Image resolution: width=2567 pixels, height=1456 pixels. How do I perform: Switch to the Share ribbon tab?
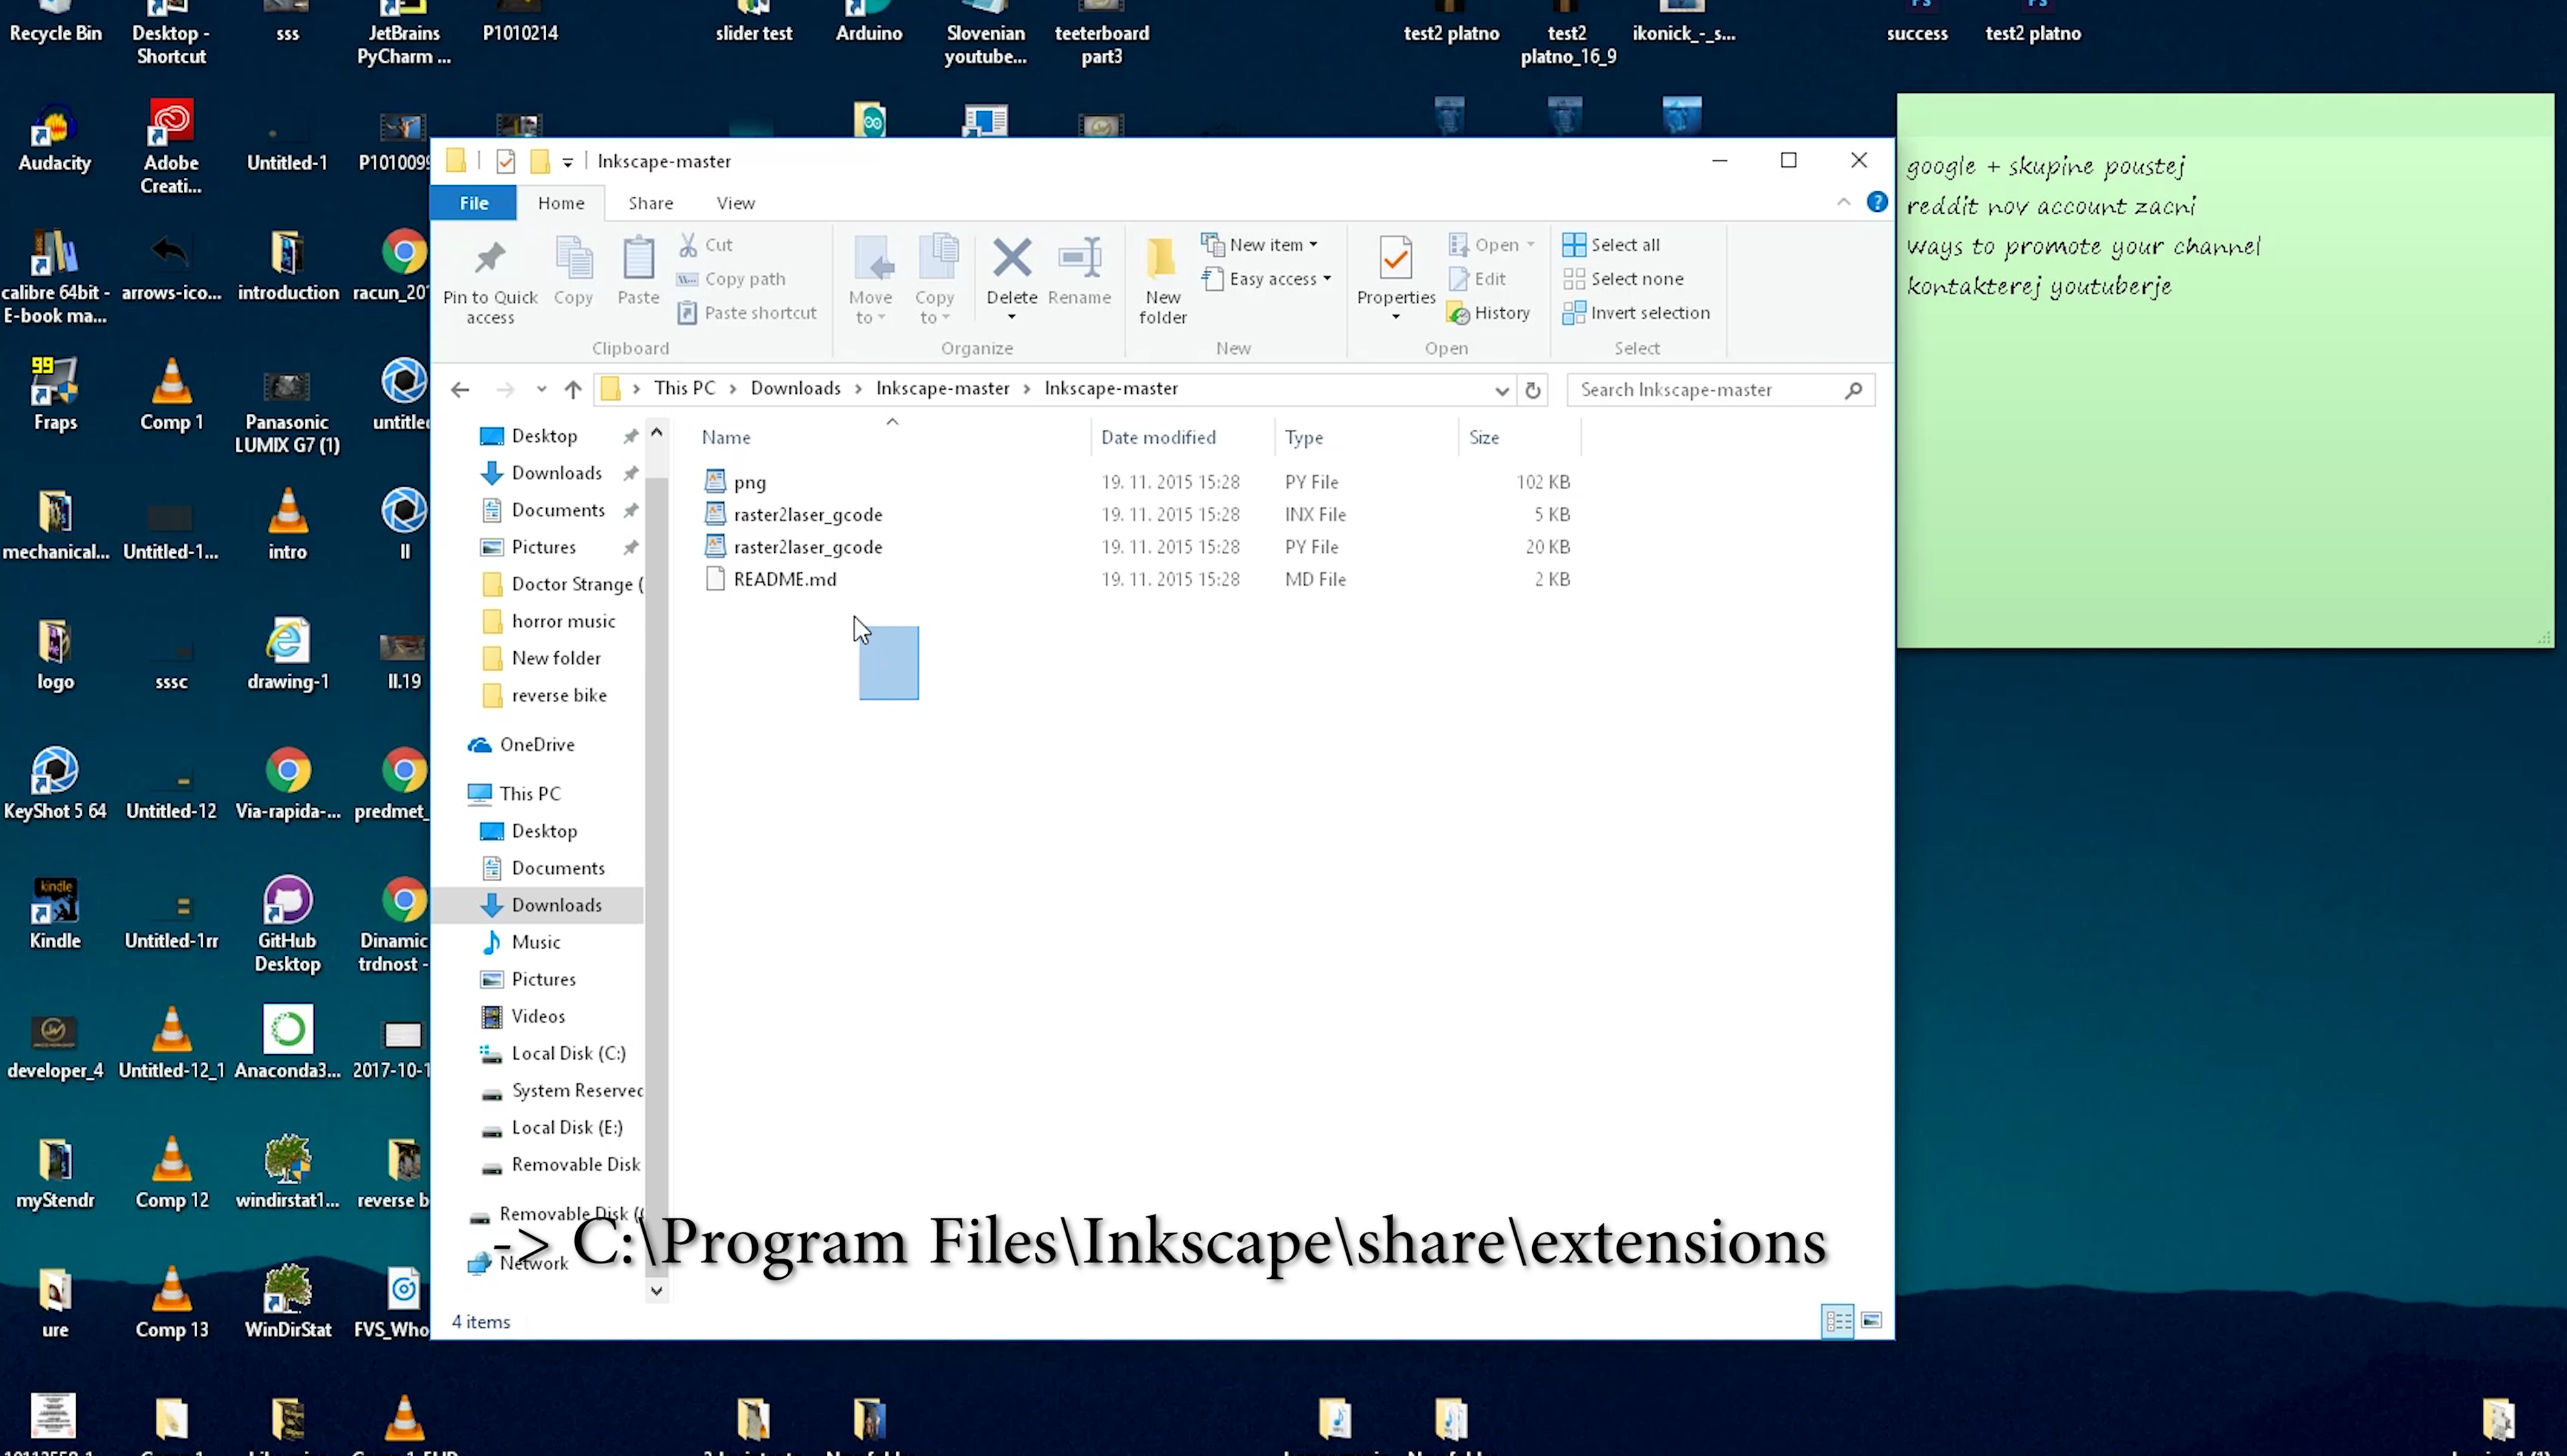coord(650,203)
